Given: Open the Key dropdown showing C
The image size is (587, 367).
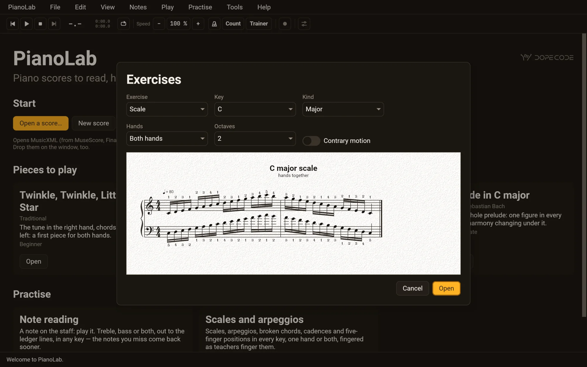Looking at the screenshot, I should coord(255,109).
